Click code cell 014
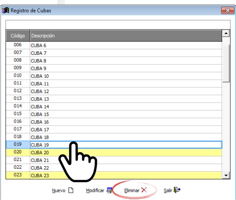 (x=18, y=107)
